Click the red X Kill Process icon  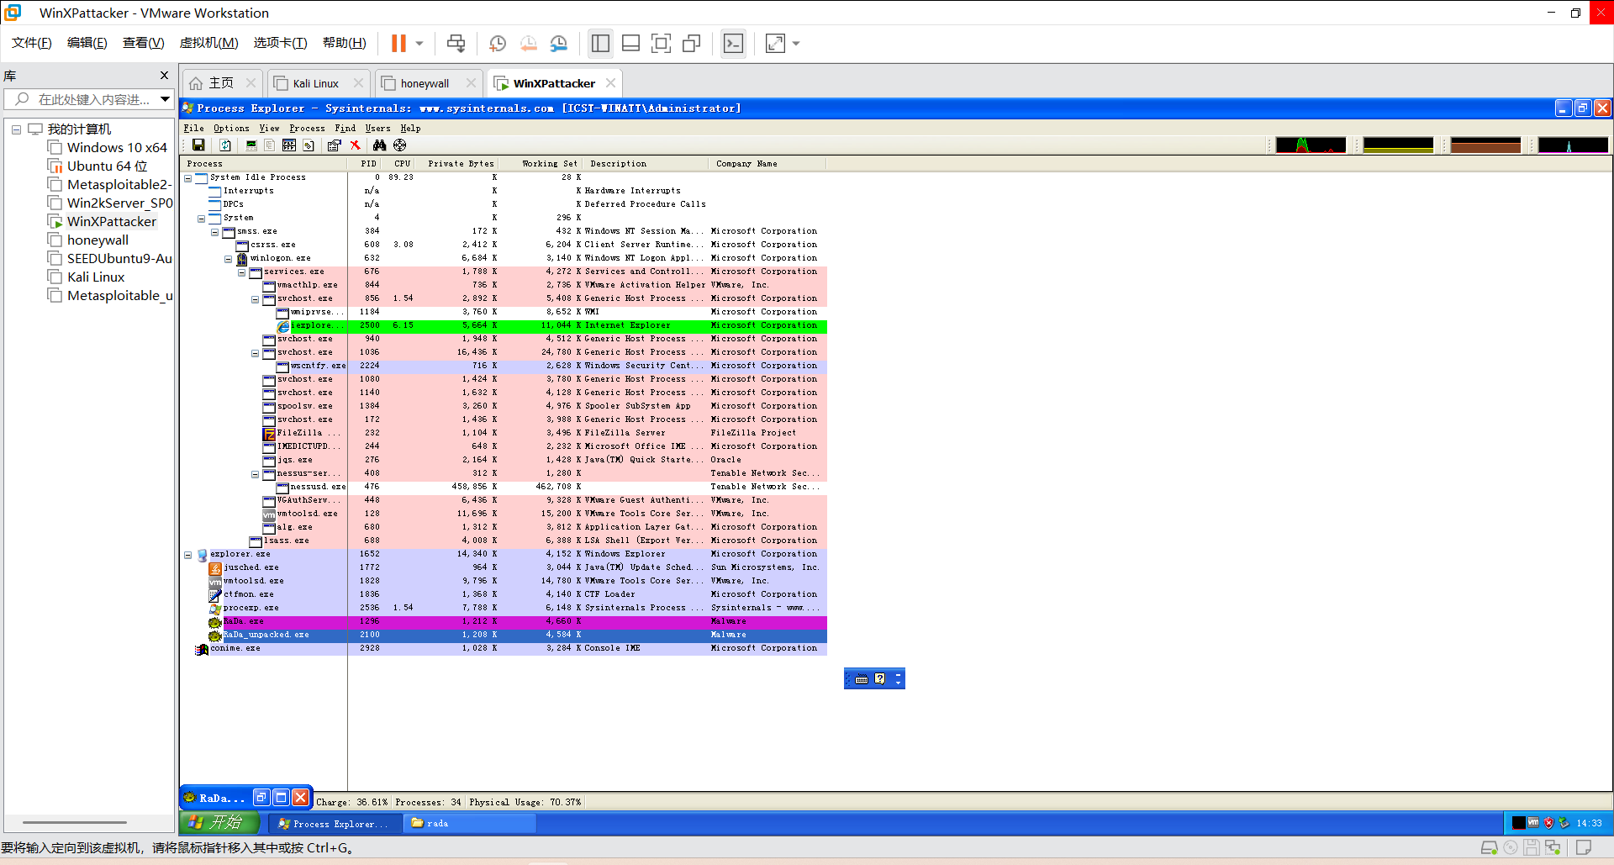click(356, 145)
